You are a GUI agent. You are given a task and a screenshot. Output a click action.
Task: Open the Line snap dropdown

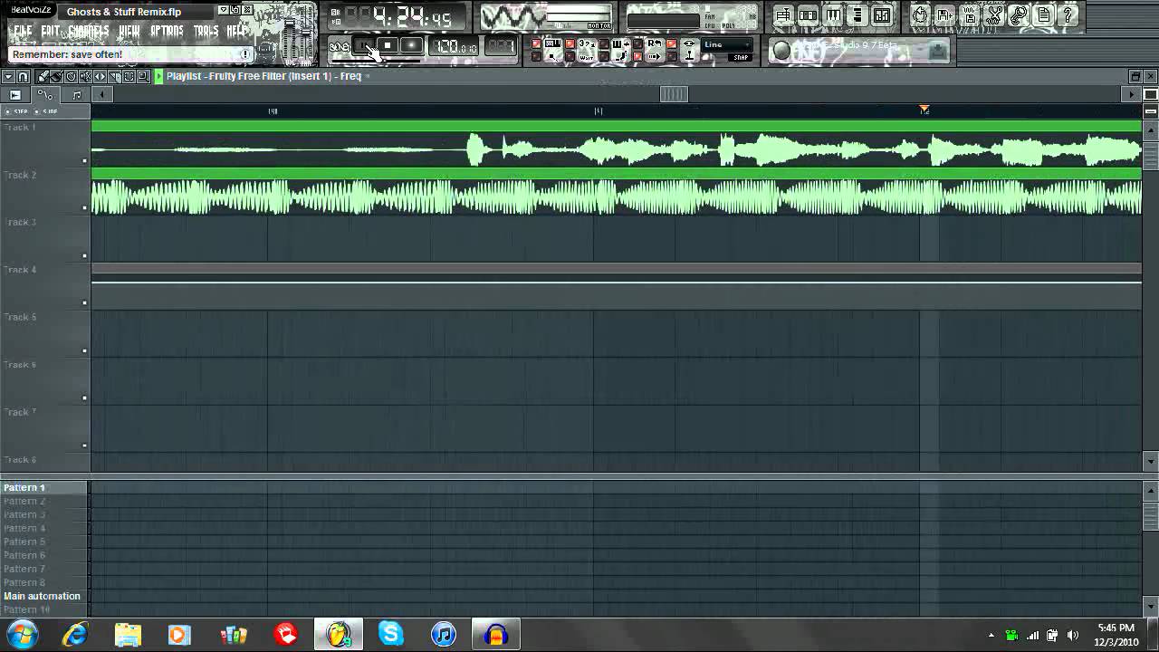(727, 44)
